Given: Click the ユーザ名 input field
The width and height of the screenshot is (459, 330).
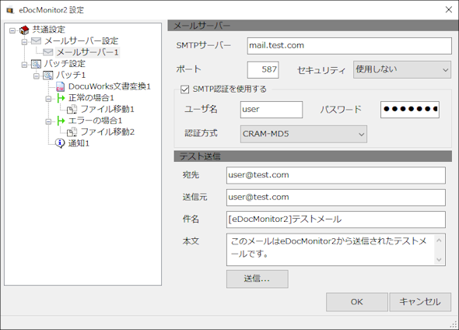Looking at the screenshot, I should [272, 110].
